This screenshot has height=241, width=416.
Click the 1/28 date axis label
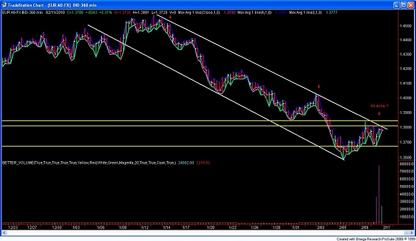tap(276, 228)
